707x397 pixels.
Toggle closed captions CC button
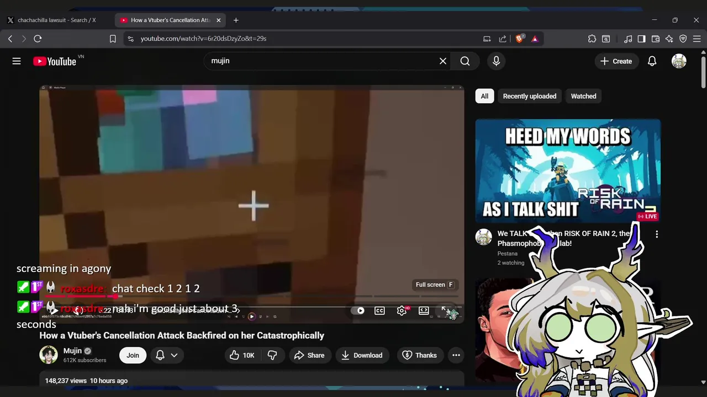(x=379, y=310)
